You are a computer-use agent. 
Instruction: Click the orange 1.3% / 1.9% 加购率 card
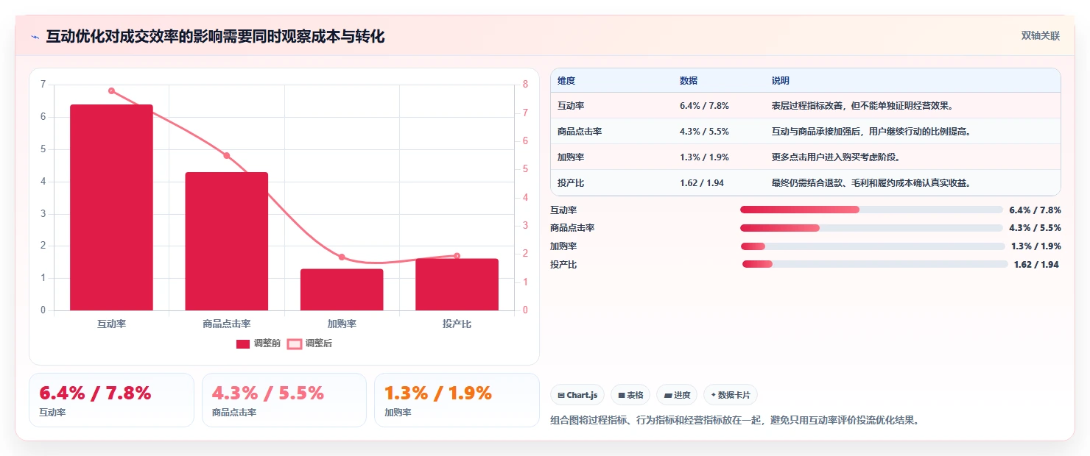tap(457, 400)
